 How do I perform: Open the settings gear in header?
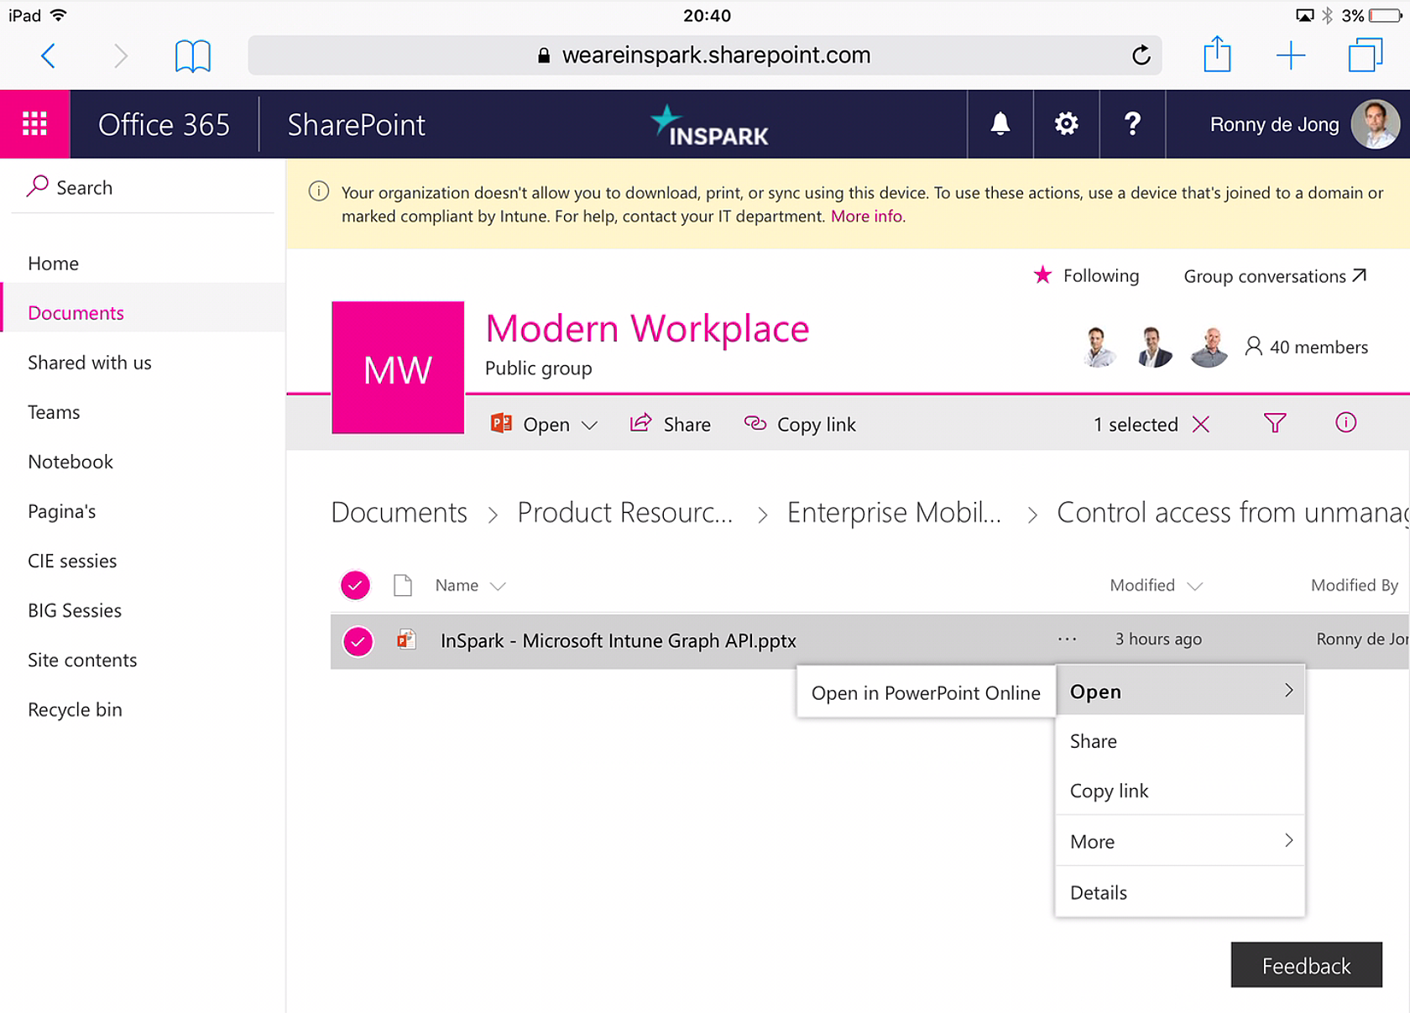(x=1066, y=124)
